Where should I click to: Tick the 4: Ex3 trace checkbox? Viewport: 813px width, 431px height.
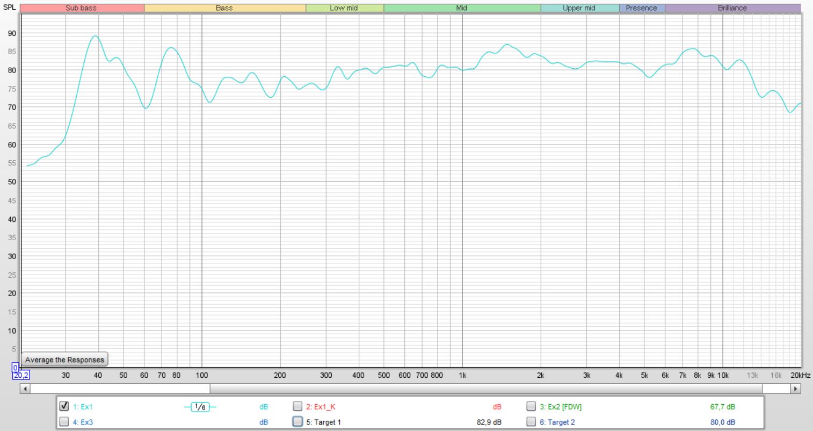[x=64, y=421]
